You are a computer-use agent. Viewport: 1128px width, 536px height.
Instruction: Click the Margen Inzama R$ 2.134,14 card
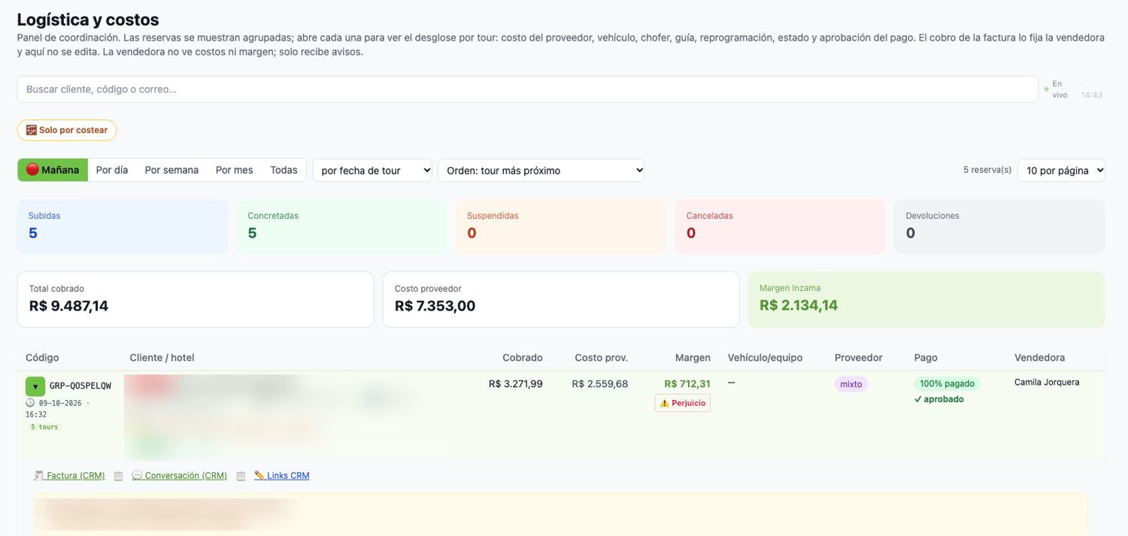click(x=926, y=299)
